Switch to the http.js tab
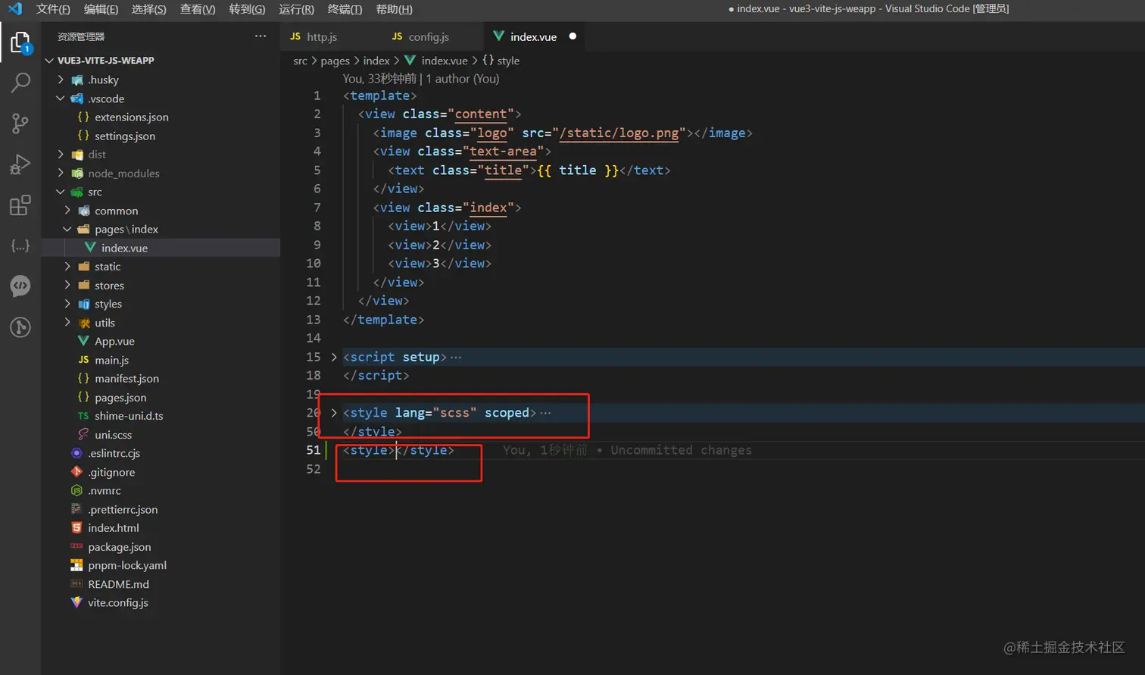This screenshot has width=1145, height=675. (322, 37)
